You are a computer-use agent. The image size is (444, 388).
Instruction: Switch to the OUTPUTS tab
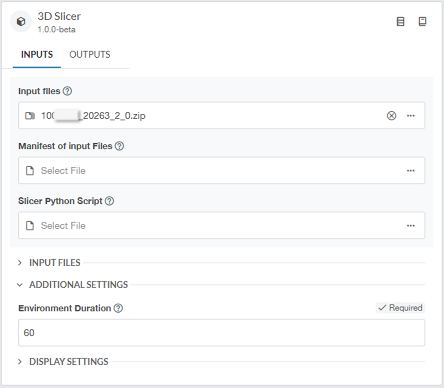(90, 55)
